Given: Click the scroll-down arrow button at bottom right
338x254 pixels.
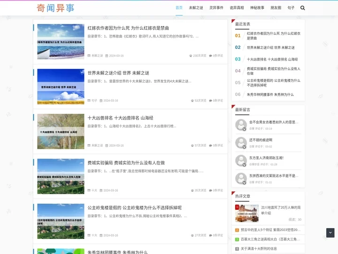Looking at the screenshot, I should pyautogui.click(x=330, y=232).
